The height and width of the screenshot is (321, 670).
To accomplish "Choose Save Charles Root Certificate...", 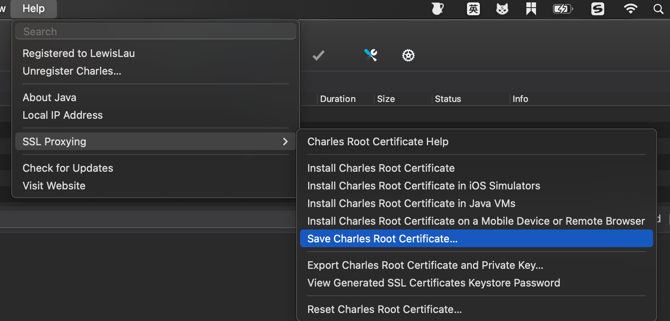I will click(477, 239).
